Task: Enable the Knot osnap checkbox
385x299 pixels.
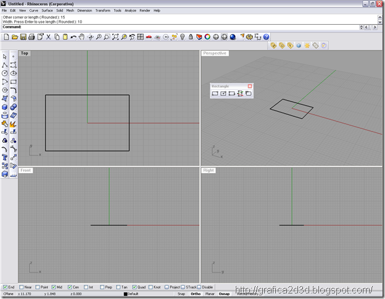Action: [151, 287]
